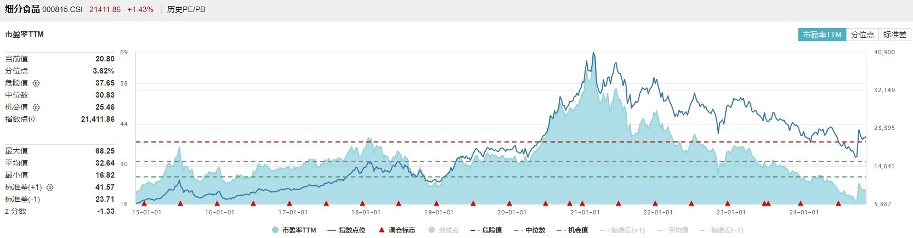913x238 pixels.
Task: Open 历史PE/PB header link
Action: tap(186, 9)
